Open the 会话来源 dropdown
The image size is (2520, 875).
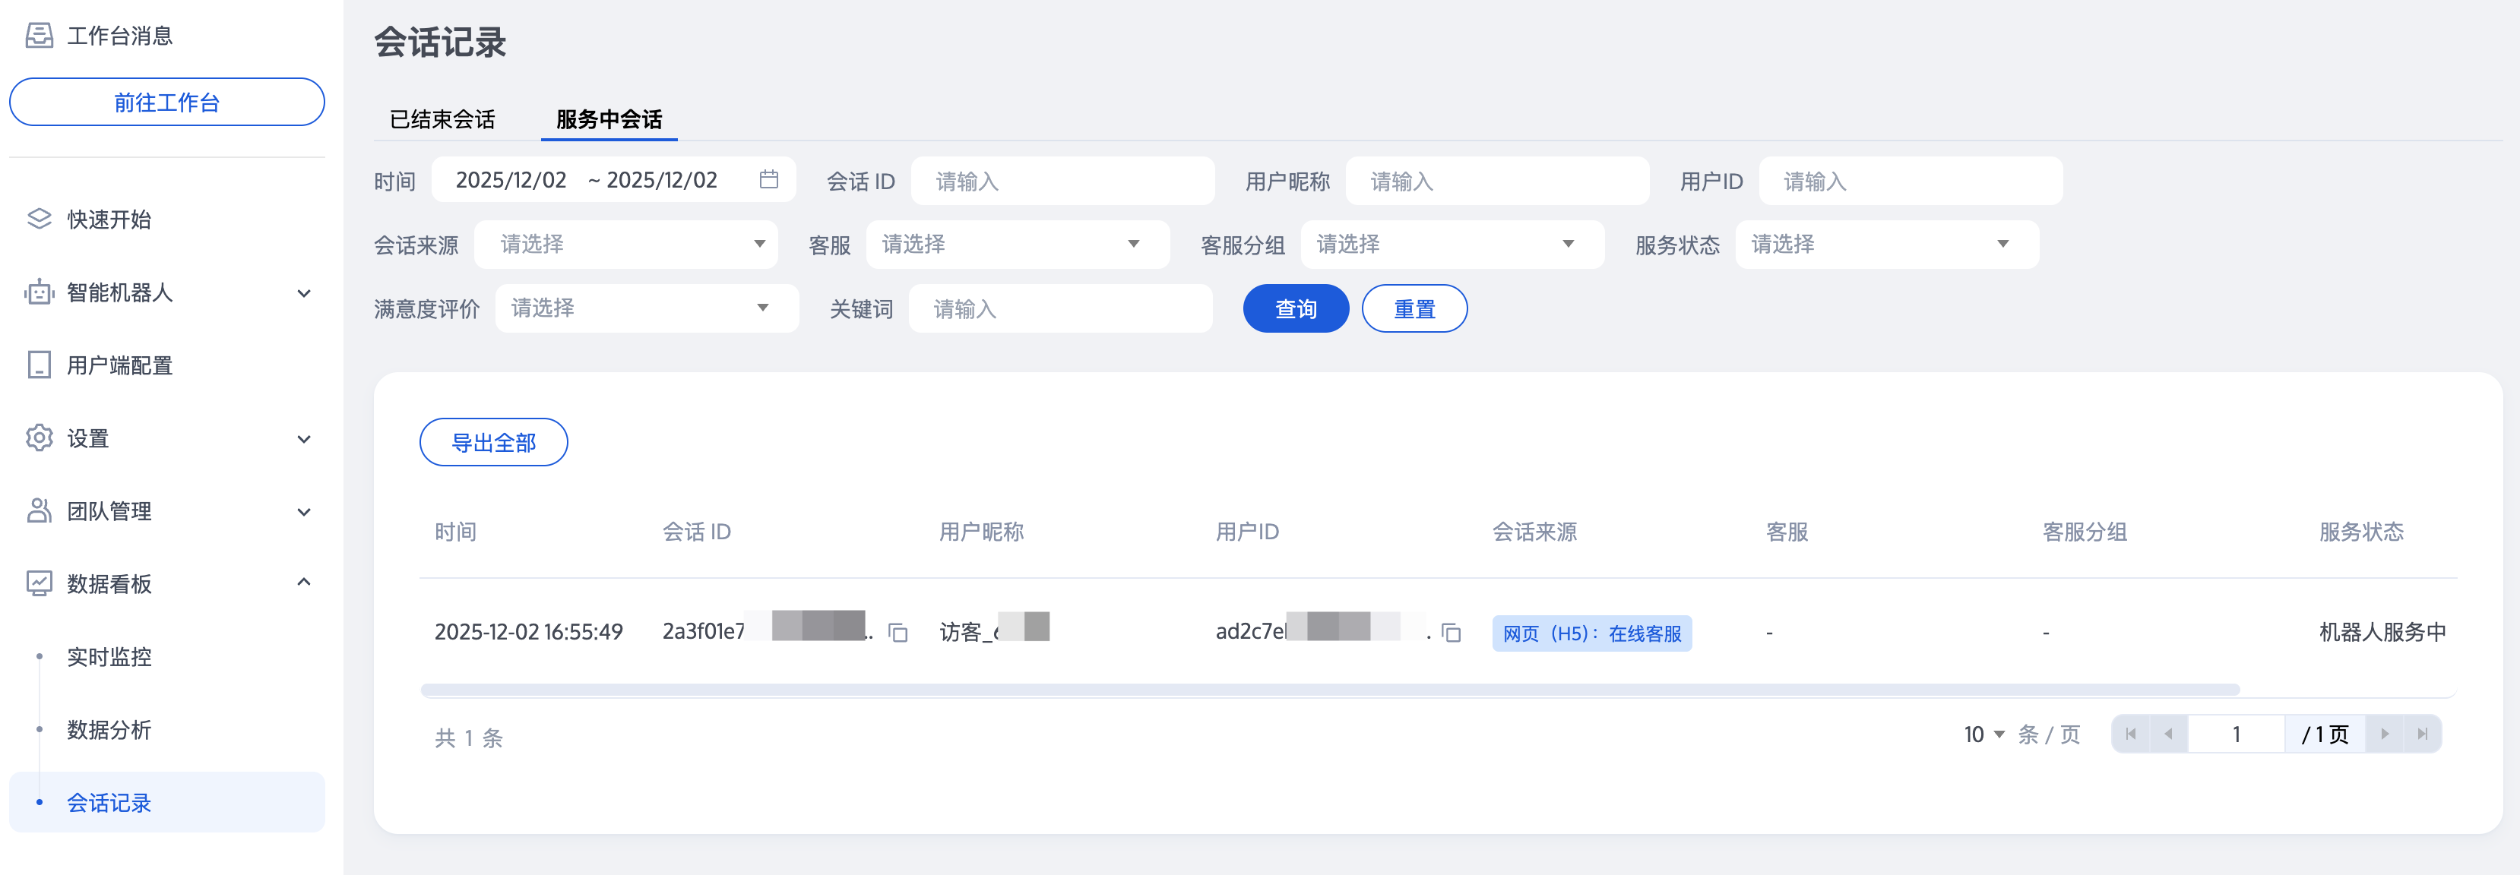pyautogui.click(x=626, y=245)
